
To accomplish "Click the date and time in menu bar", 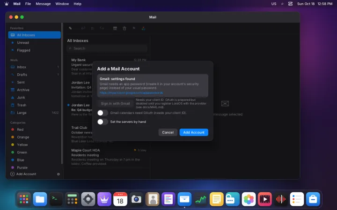I will pos(315,4).
